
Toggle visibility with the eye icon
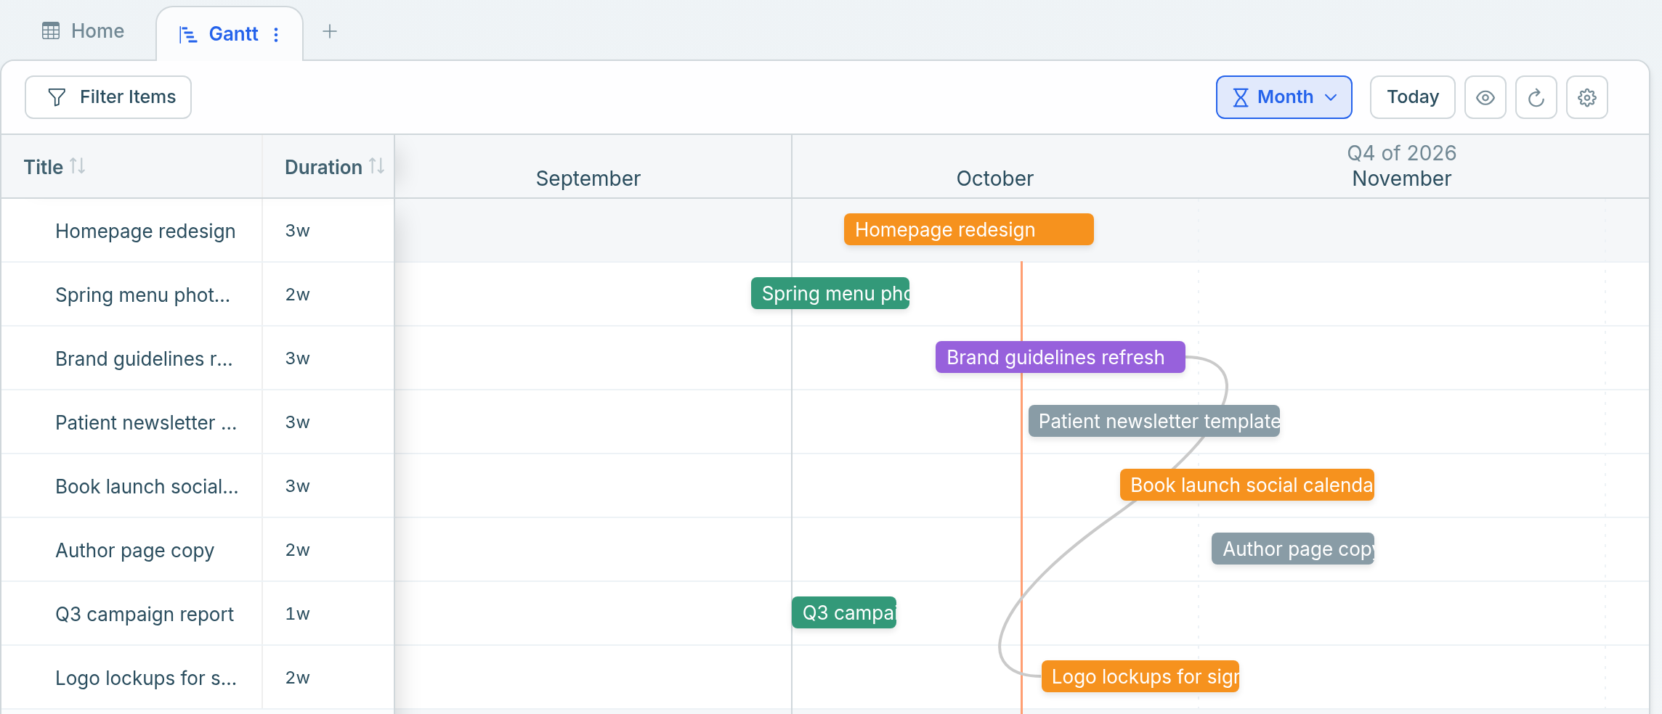coord(1485,97)
